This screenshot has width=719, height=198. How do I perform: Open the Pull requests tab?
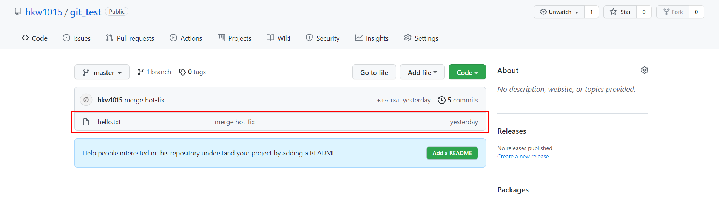pyautogui.click(x=130, y=38)
